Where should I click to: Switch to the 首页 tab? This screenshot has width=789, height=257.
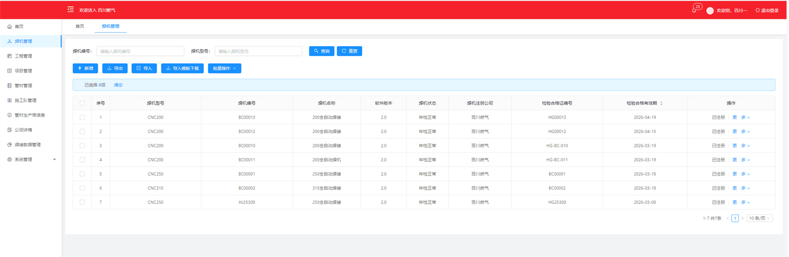coord(79,26)
